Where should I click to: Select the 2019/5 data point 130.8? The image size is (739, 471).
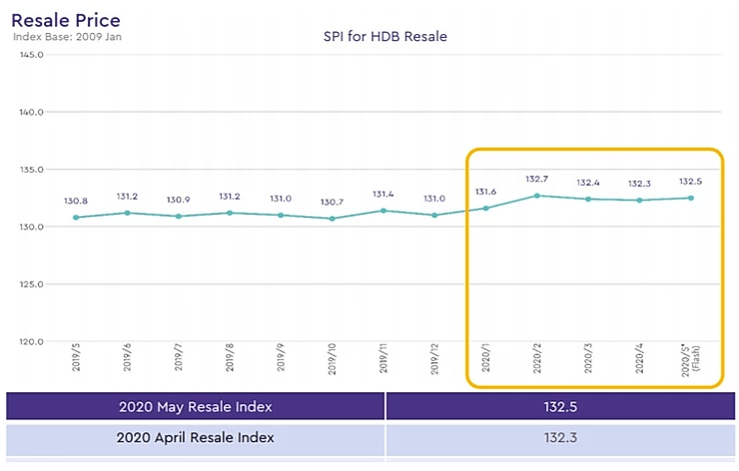76,218
